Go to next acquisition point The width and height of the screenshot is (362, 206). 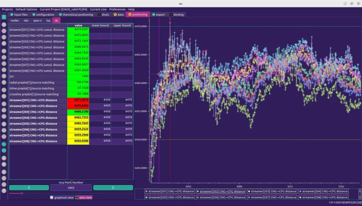click(x=113, y=188)
